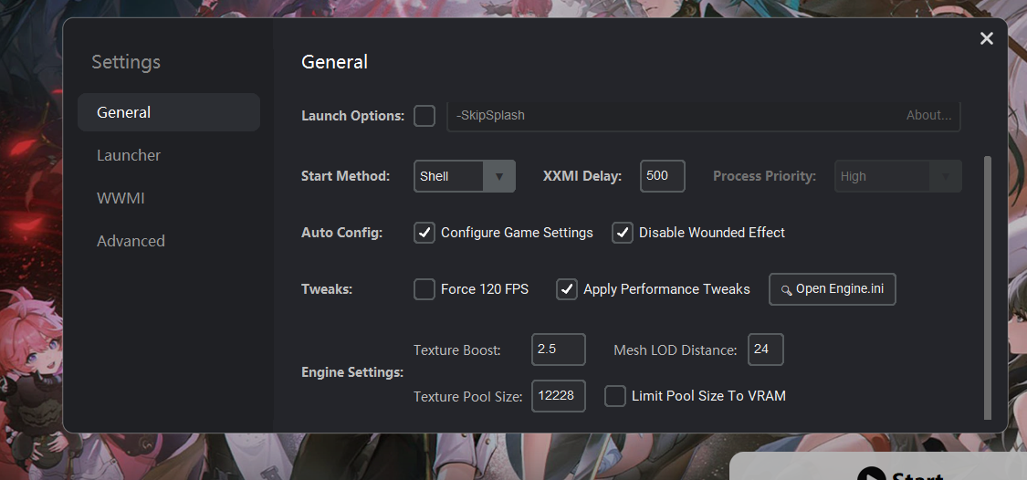Viewport: 1027px width, 480px height.
Task: Uncheck Apply Performance Tweaks
Action: [x=567, y=288]
